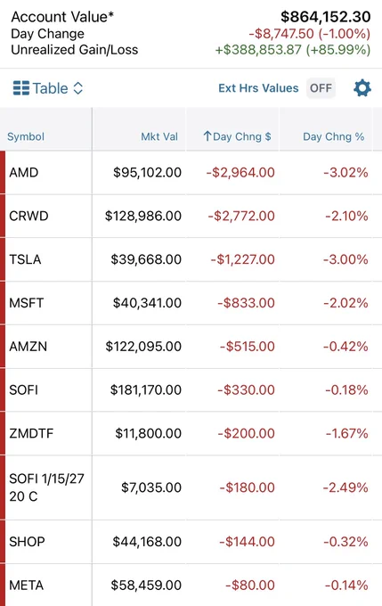This screenshot has width=382, height=606.
Task: Select the MSFT symbol row
Action: (x=191, y=303)
